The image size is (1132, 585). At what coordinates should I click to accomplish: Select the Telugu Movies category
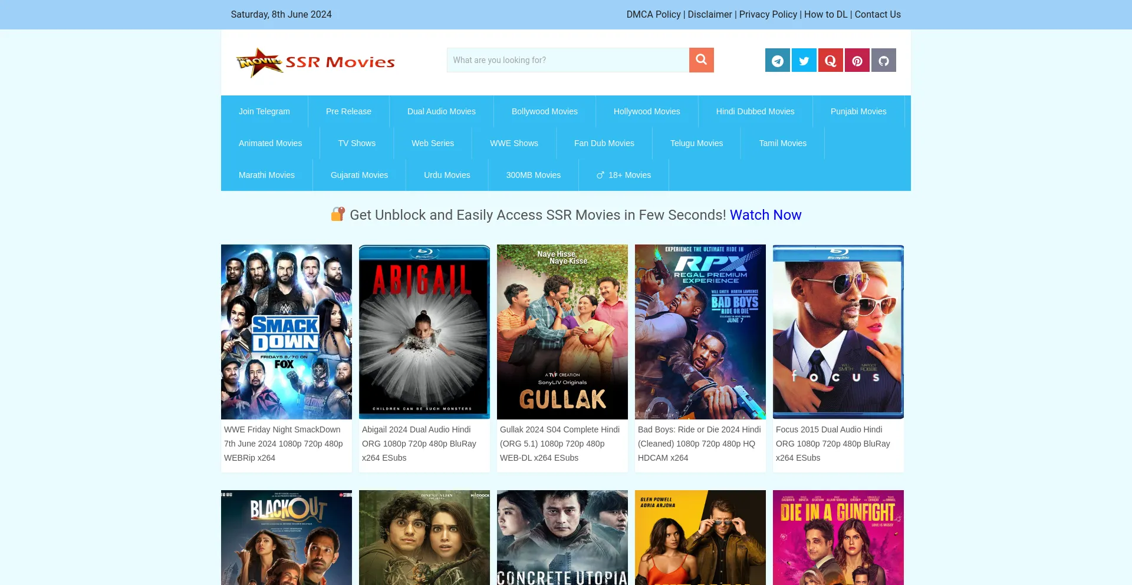(x=696, y=143)
